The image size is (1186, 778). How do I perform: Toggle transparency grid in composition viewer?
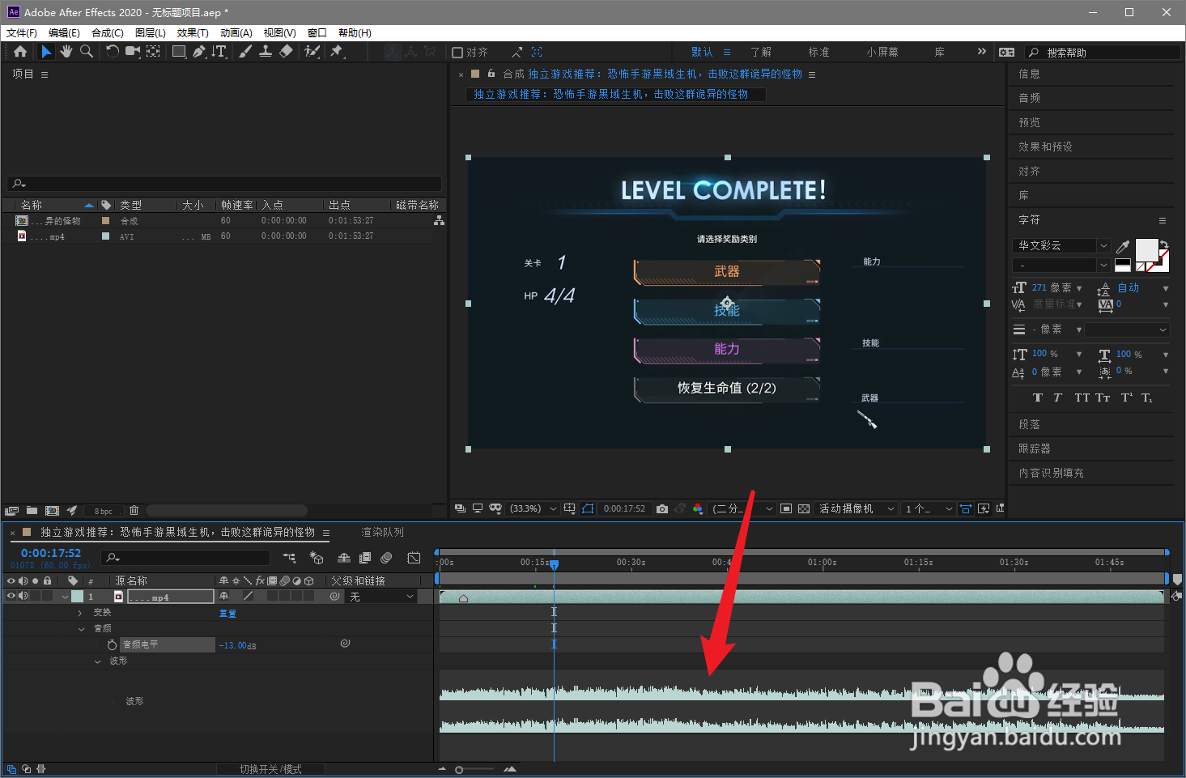point(804,508)
